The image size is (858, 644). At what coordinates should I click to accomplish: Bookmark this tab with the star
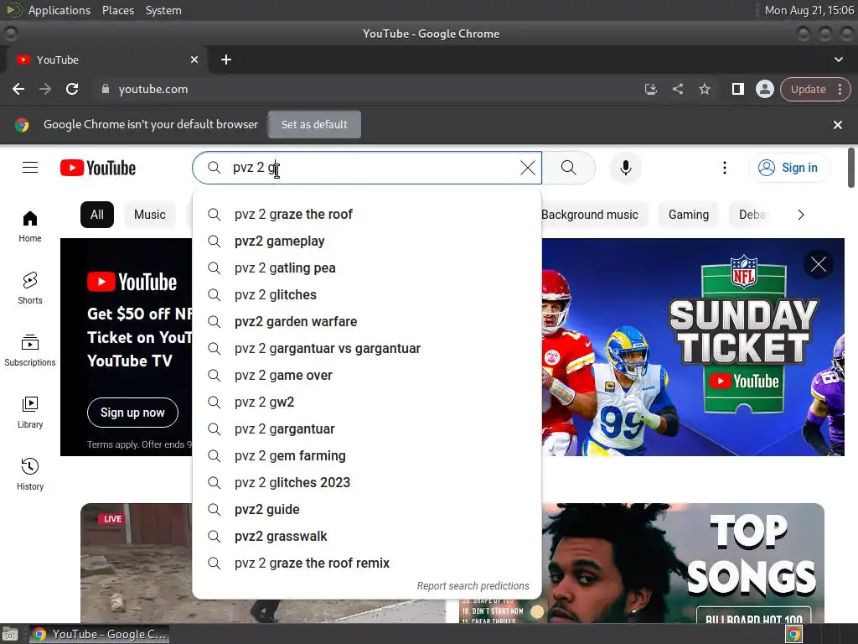[x=704, y=89]
